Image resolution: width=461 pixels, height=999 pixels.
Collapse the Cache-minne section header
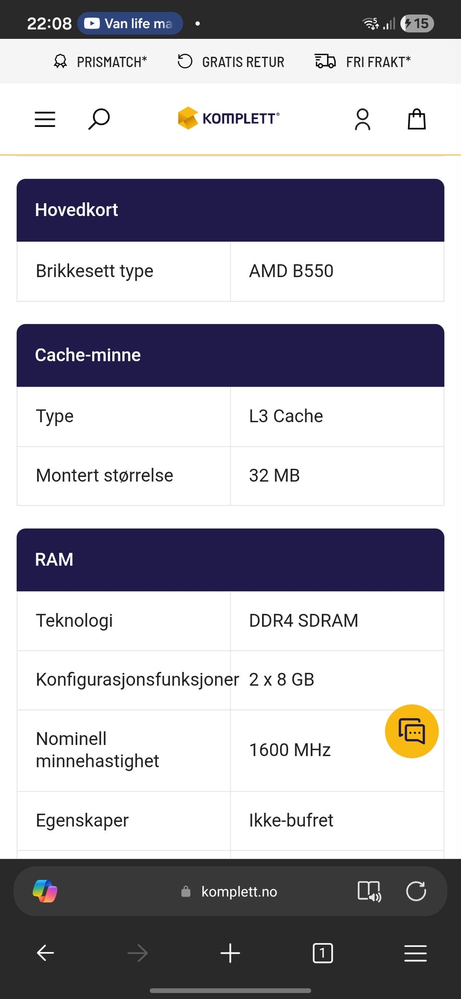(230, 355)
